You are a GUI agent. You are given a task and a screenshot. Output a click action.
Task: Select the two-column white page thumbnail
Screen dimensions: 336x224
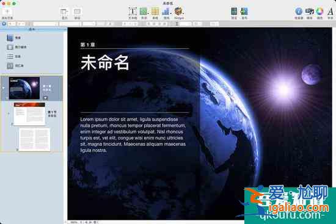tap(34, 139)
